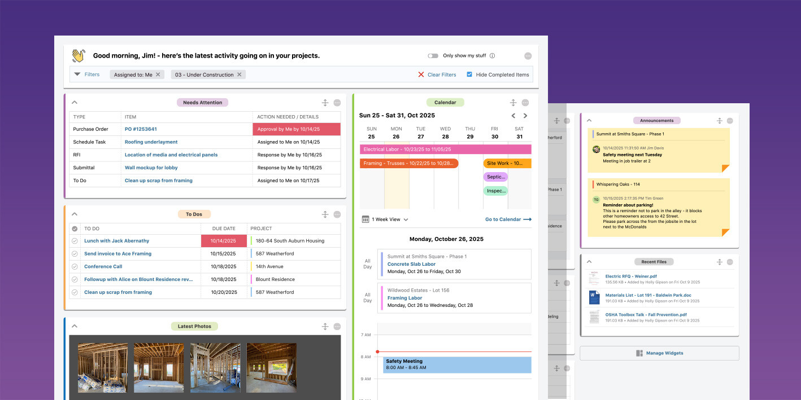
Task: Uncheck the Hide Completed Items checkbox
Action: coord(469,74)
